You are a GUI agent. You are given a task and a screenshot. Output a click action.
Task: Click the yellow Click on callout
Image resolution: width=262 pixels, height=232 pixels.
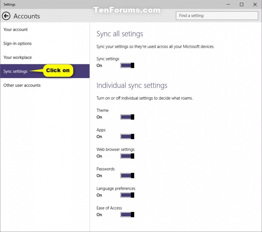tap(58, 70)
